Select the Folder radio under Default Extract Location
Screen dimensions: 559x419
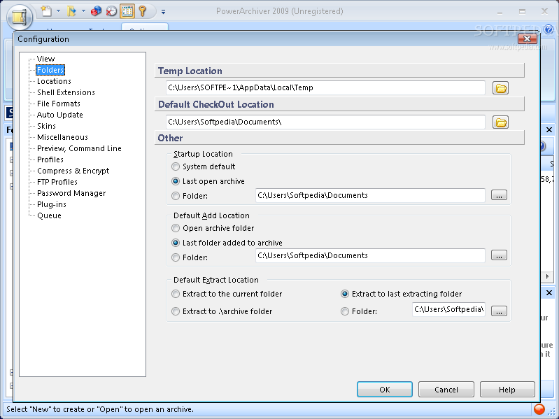359,311
